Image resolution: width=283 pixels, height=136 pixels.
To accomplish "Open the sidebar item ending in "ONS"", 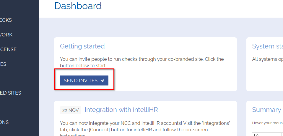I will pyautogui.click(x=4, y=122).
